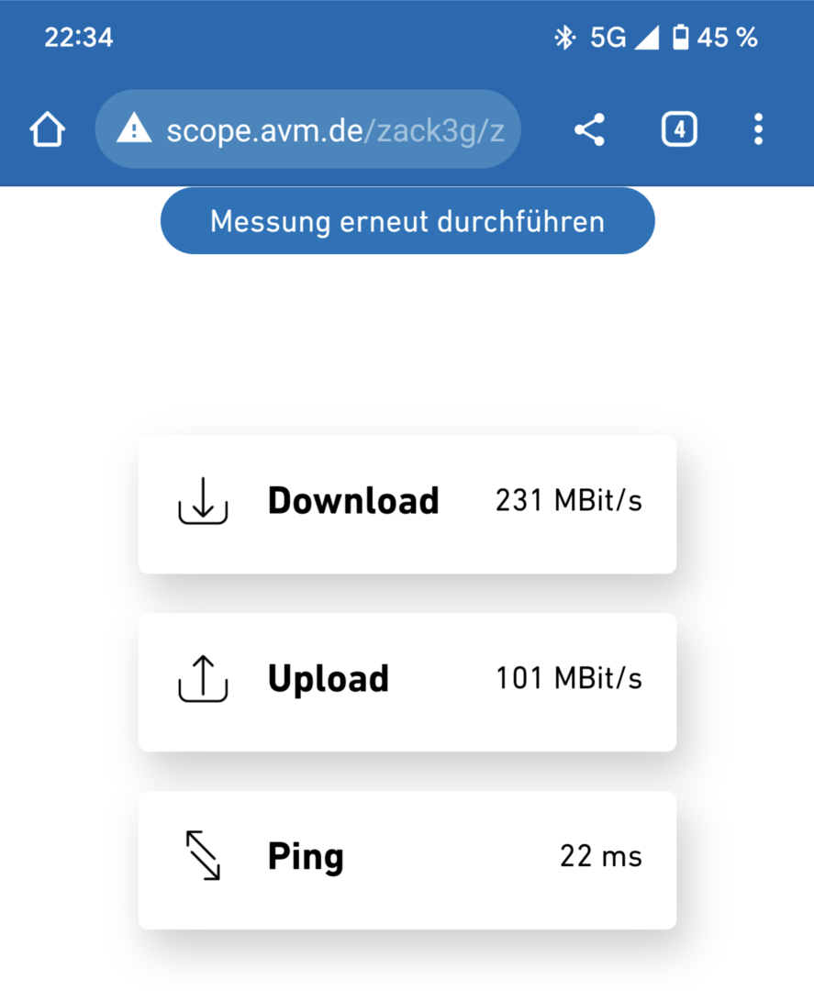Open the browser three-dot menu
814x991 pixels.
tap(758, 129)
